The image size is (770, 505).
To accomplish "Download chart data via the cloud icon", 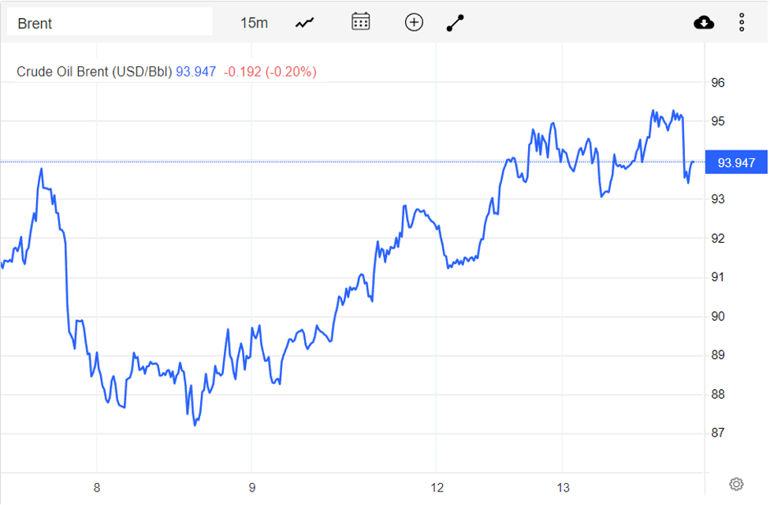I will click(x=704, y=23).
